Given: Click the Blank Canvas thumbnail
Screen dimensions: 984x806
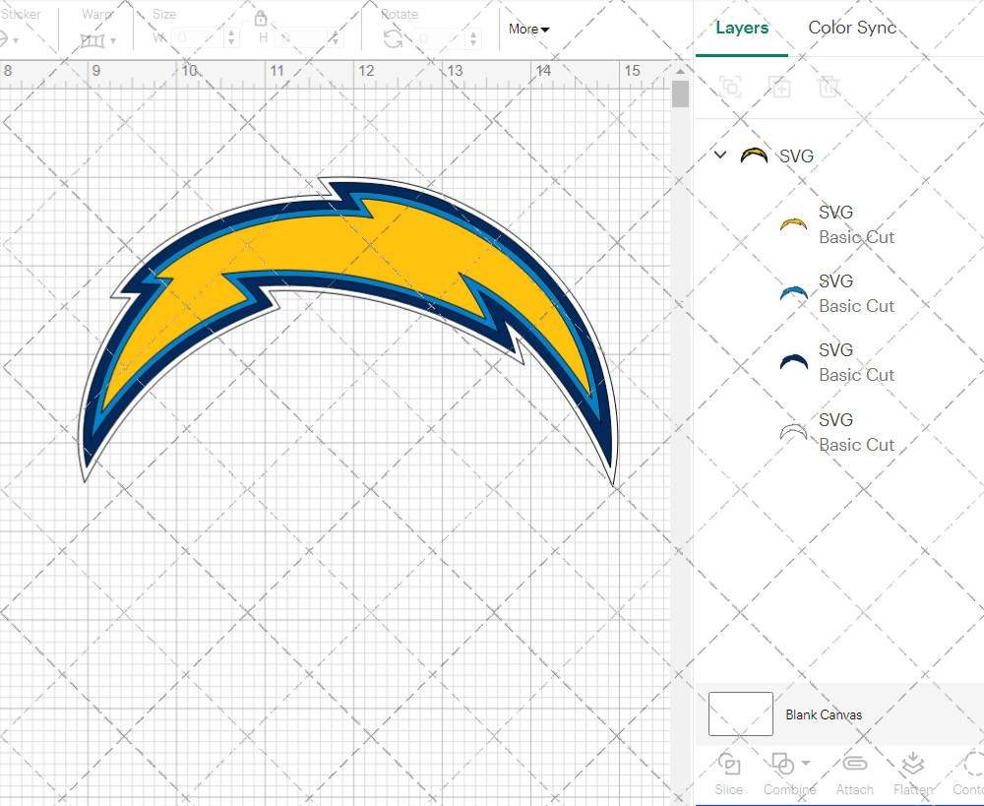Looking at the screenshot, I should tap(741, 713).
